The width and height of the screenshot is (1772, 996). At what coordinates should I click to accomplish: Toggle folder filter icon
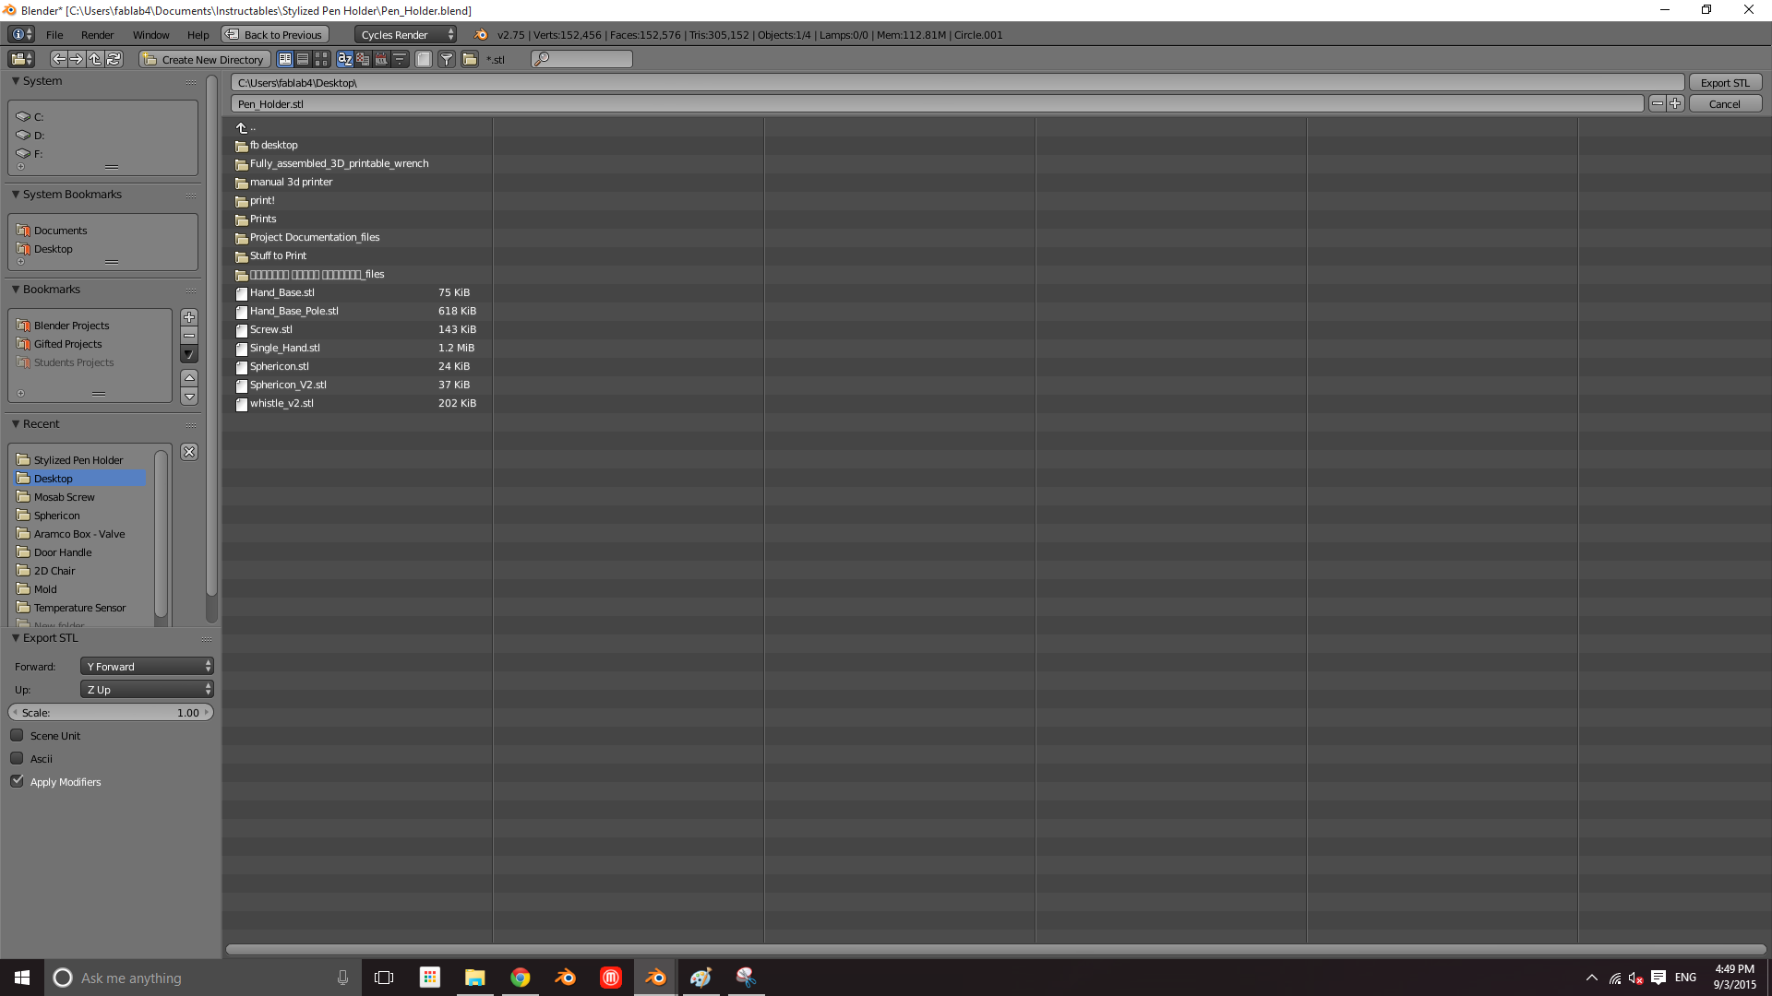pos(470,59)
